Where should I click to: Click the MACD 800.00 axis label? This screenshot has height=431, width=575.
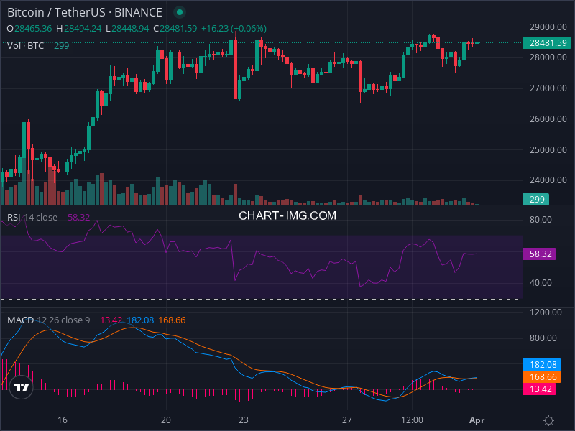(x=543, y=338)
